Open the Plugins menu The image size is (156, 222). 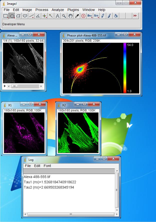tap(73, 10)
